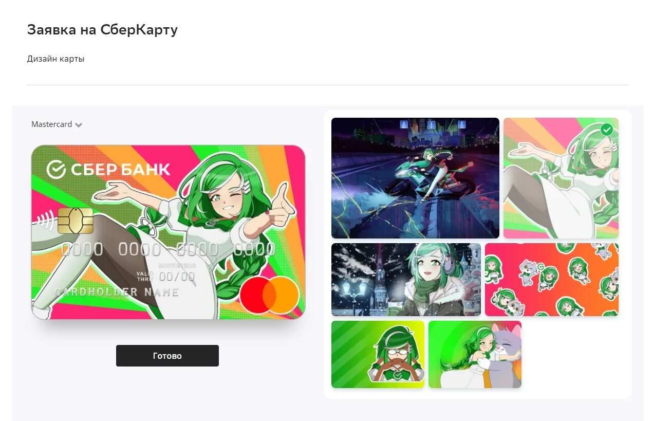The width and height of the screenshot is (653, 421).
Task: Click the Заявка на СберКарту heading
Action: (x=102, y=30)
